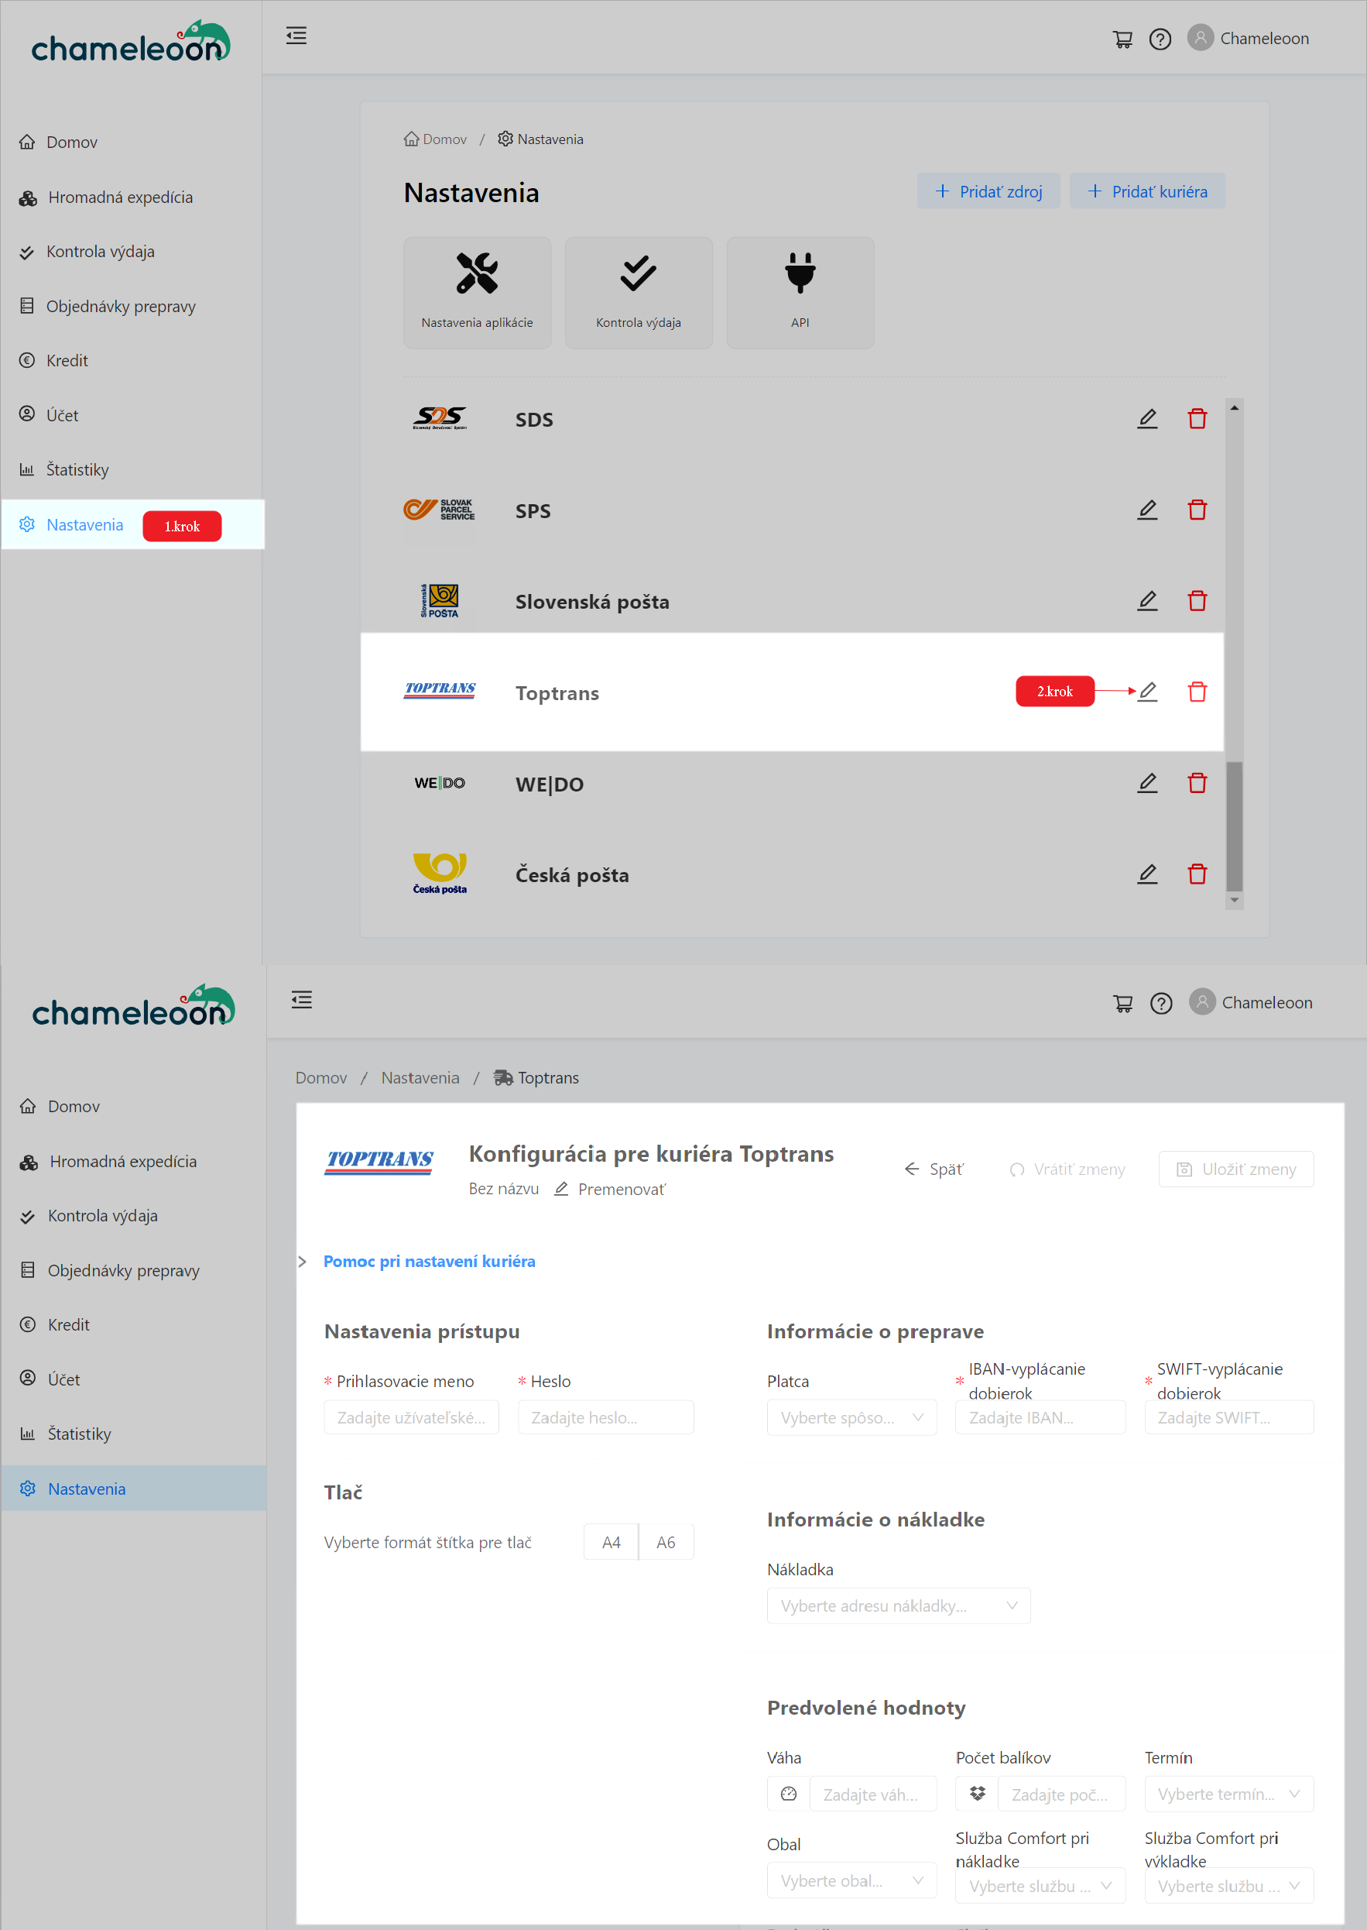Click Nastavenia breadcrumb on the Toptrans configuration page
Screen dimensions: 1367x1930
point(420,1078)
